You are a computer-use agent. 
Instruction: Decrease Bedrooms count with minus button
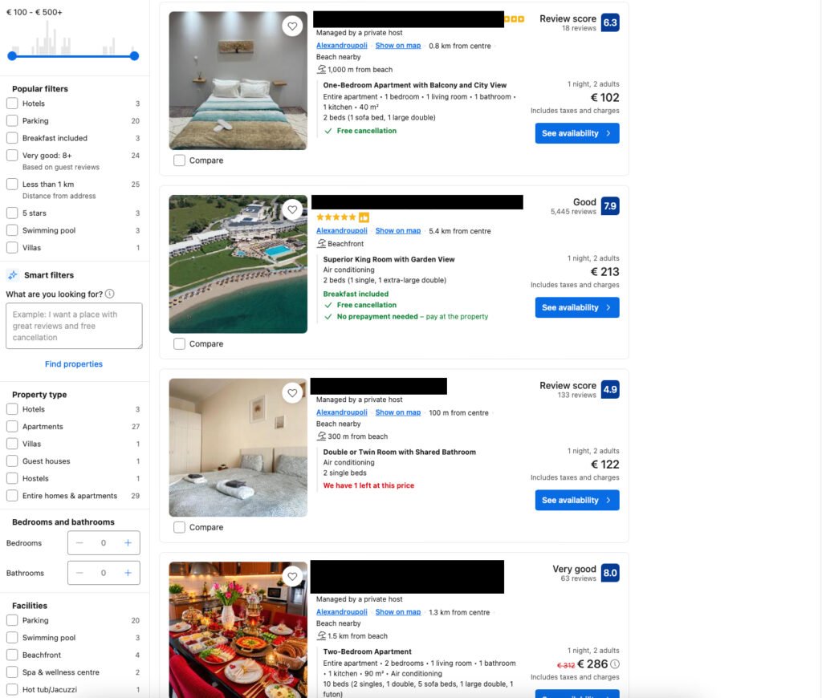coord(79,543)
